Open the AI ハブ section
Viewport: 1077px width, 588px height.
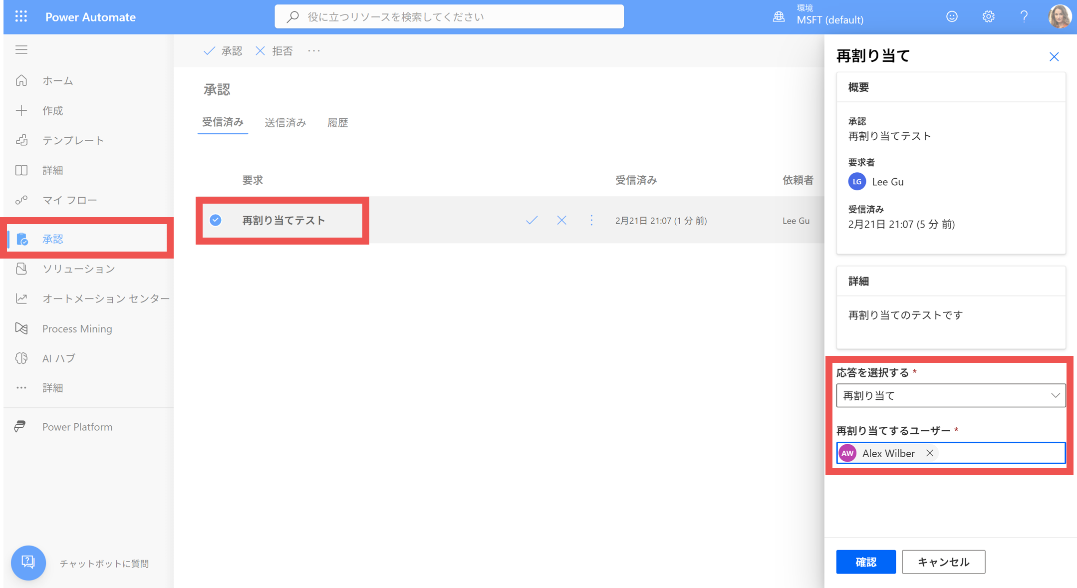coord(58,358)
